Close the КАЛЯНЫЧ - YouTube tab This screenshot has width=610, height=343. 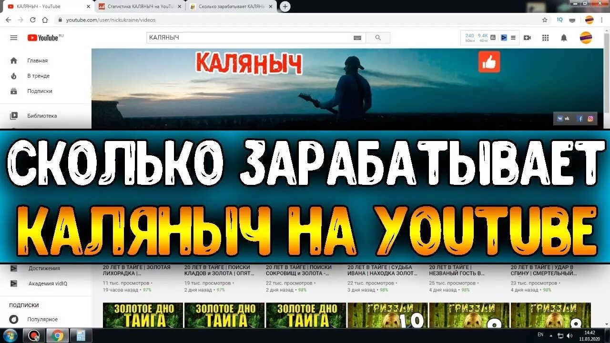coord(88,6)
